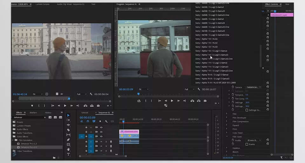Open Source monitor settings wrench

pos(91,94)
